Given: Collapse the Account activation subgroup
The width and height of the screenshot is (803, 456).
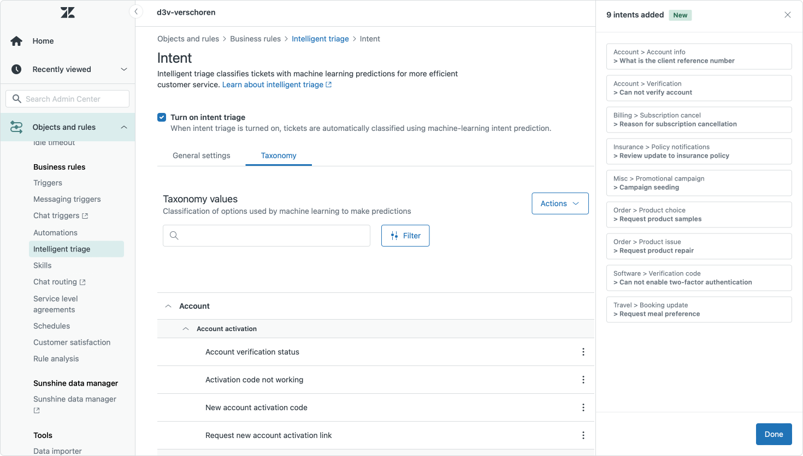Looking at the screenshot, I should (186, 329).
